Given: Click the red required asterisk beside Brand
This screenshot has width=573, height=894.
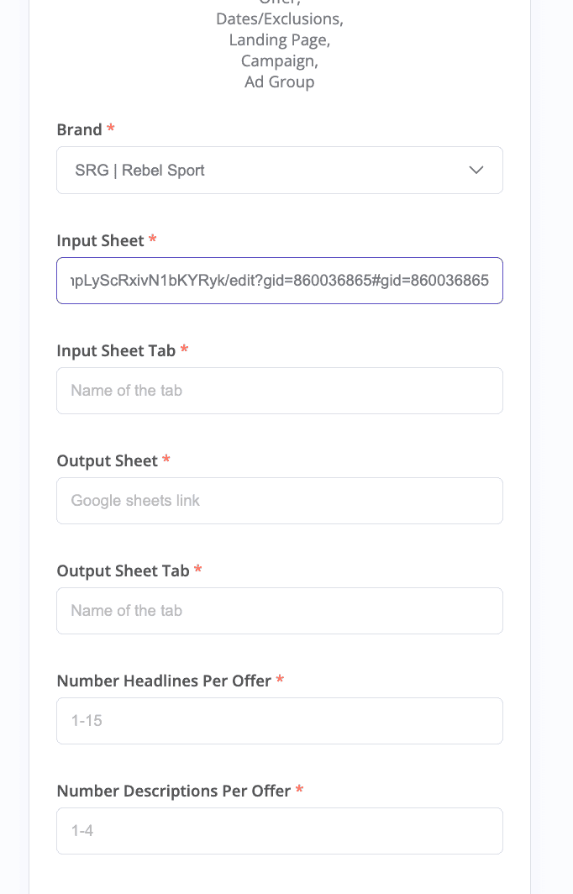Looking at the screenshot, I should click(x=111, y=129).
